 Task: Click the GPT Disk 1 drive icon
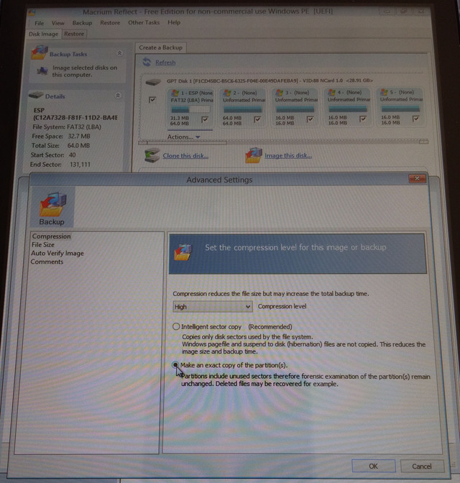tap(153, 82)
